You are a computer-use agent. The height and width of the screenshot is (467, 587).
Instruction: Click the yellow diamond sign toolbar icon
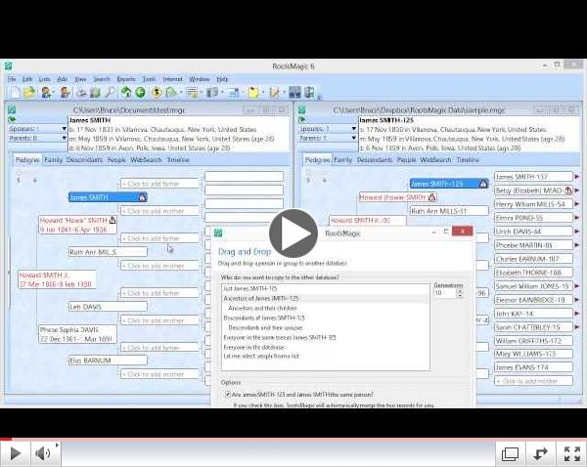point(157,92)
